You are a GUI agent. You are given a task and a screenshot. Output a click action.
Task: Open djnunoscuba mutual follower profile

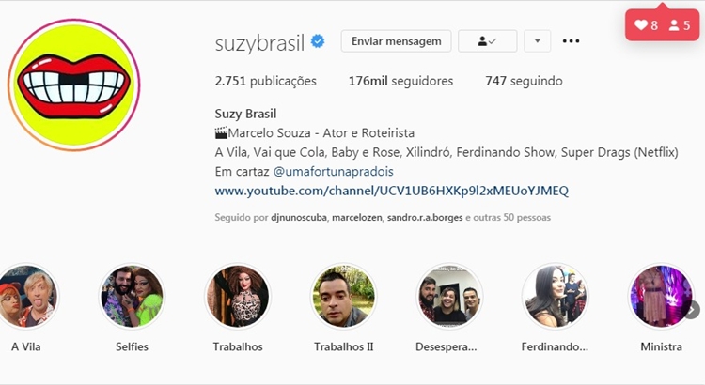coord(299,218)
